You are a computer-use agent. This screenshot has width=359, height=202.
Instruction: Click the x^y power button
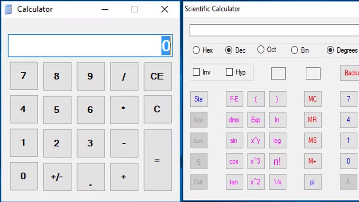tap(256, 140)
